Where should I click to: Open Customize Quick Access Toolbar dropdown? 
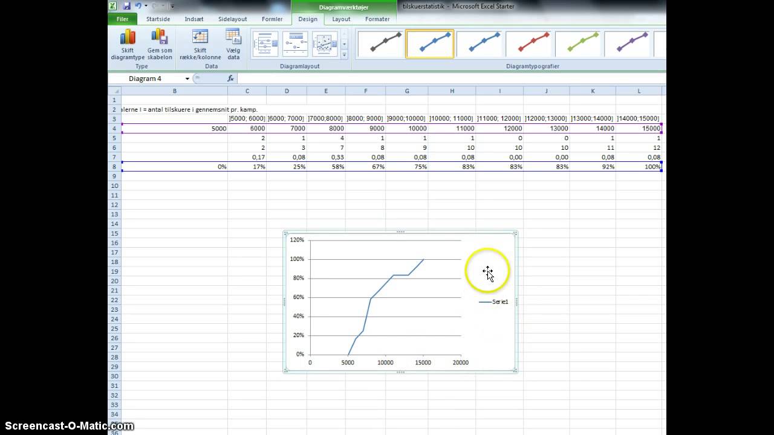[x=172, y=6]
